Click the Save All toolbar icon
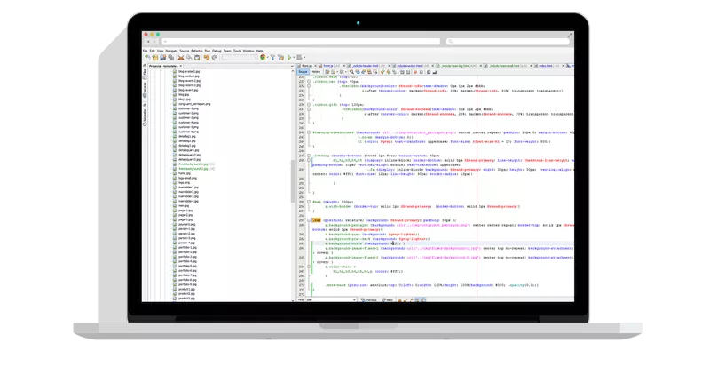 coord(165,57)
